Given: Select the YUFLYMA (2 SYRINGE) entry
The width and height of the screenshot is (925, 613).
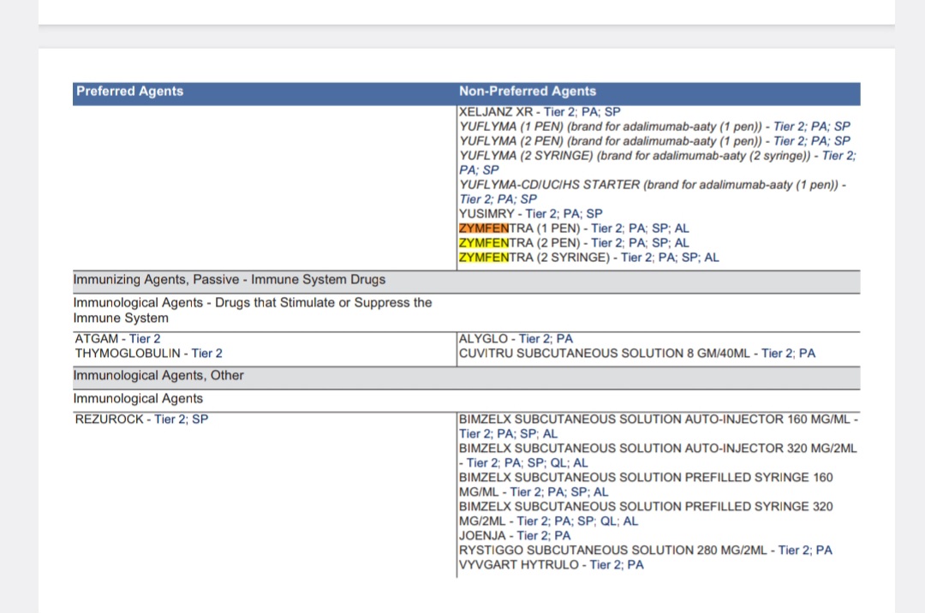Looking at the screenshot, I should click(657, 164).
